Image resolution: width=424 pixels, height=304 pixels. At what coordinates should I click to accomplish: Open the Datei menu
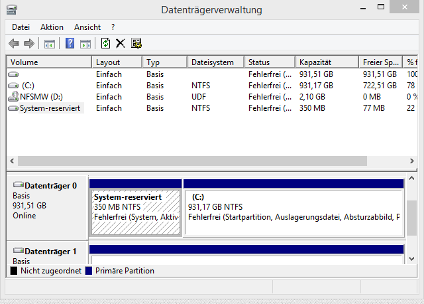[x=21, y=27]
